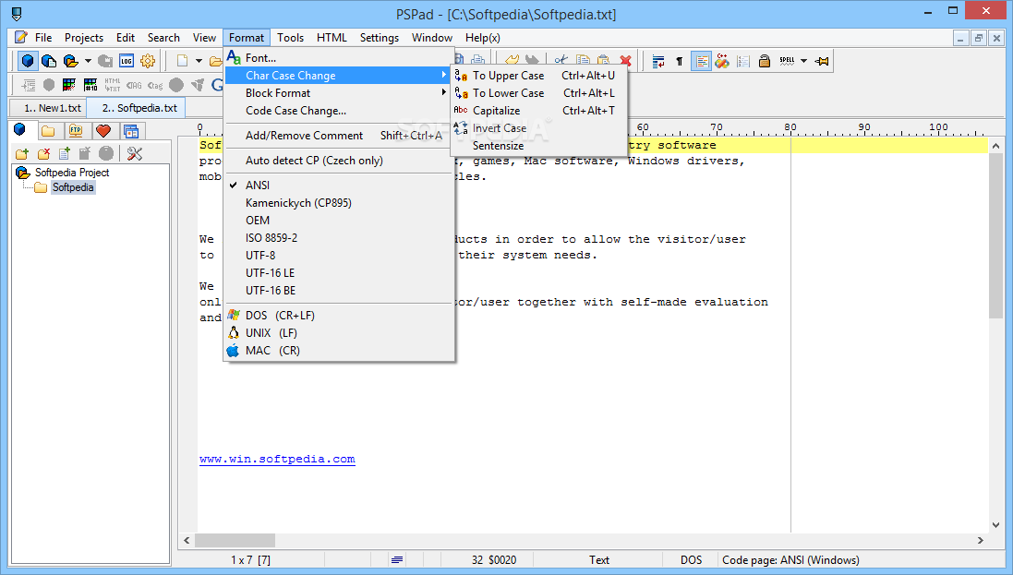Image resolution: width=1013 pixels, height=575 pixels.
Task: Select Kamenickych (CP895) encoding
Action: tap(339, 203)
